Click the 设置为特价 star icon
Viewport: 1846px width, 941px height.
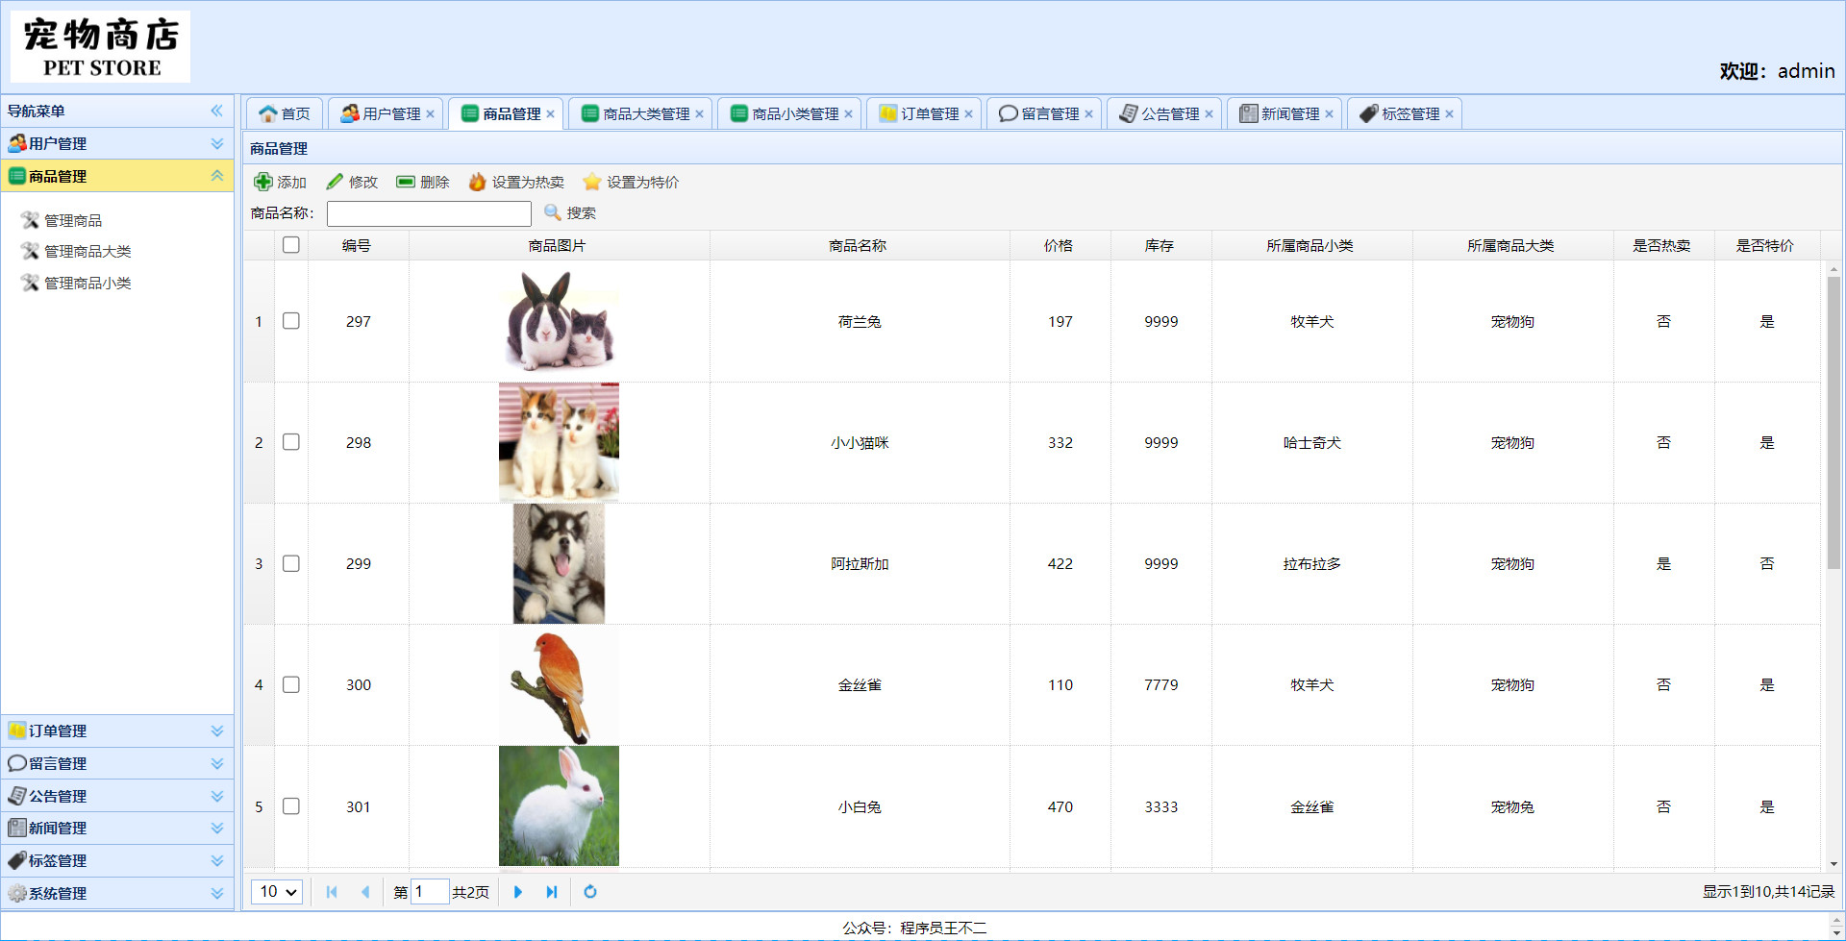591,182
